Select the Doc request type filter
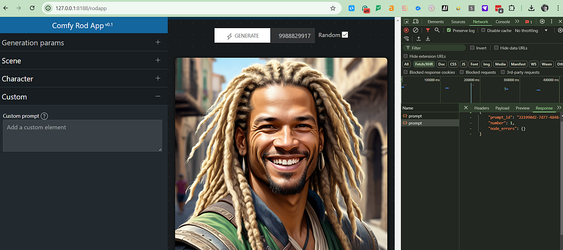The height and width of the screenshot is (250, 563). click(x=441, y=64)
